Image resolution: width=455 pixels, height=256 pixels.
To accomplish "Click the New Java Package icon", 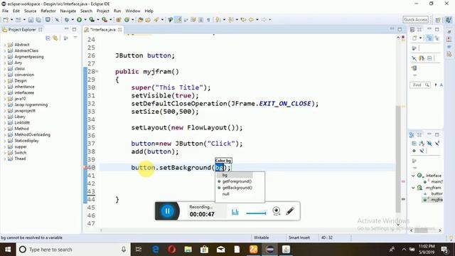I will (x=119, y=20).
